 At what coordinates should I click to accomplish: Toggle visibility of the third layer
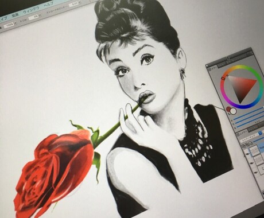pyautogui.click(x=255, y=173)
